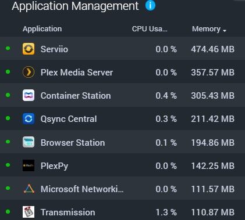
Task: Select the Browser Station icon
Action: [x=29, y=142]
